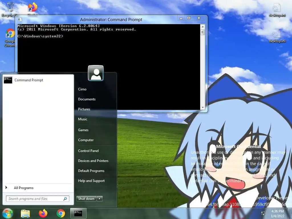Open Control Panel from Start menu
This screenshot has height=219, width=292.
(x=88, y=151)
